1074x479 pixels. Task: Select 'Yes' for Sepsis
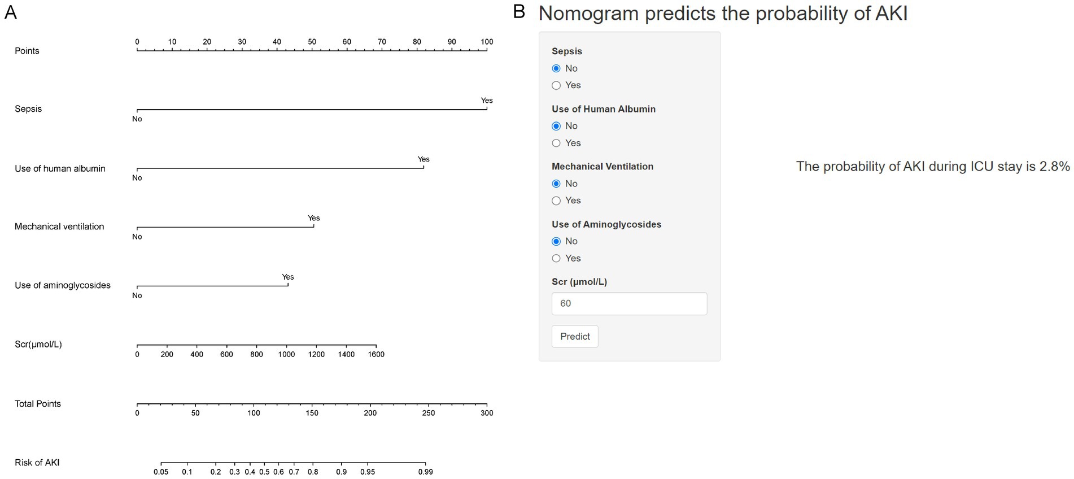click(556, 85)
